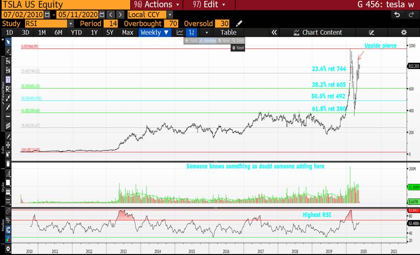Viewport: 420px width, 255px height.
Task: Choose the percent change measure tool
Action: pyautogui.click(x=8, y=61)
